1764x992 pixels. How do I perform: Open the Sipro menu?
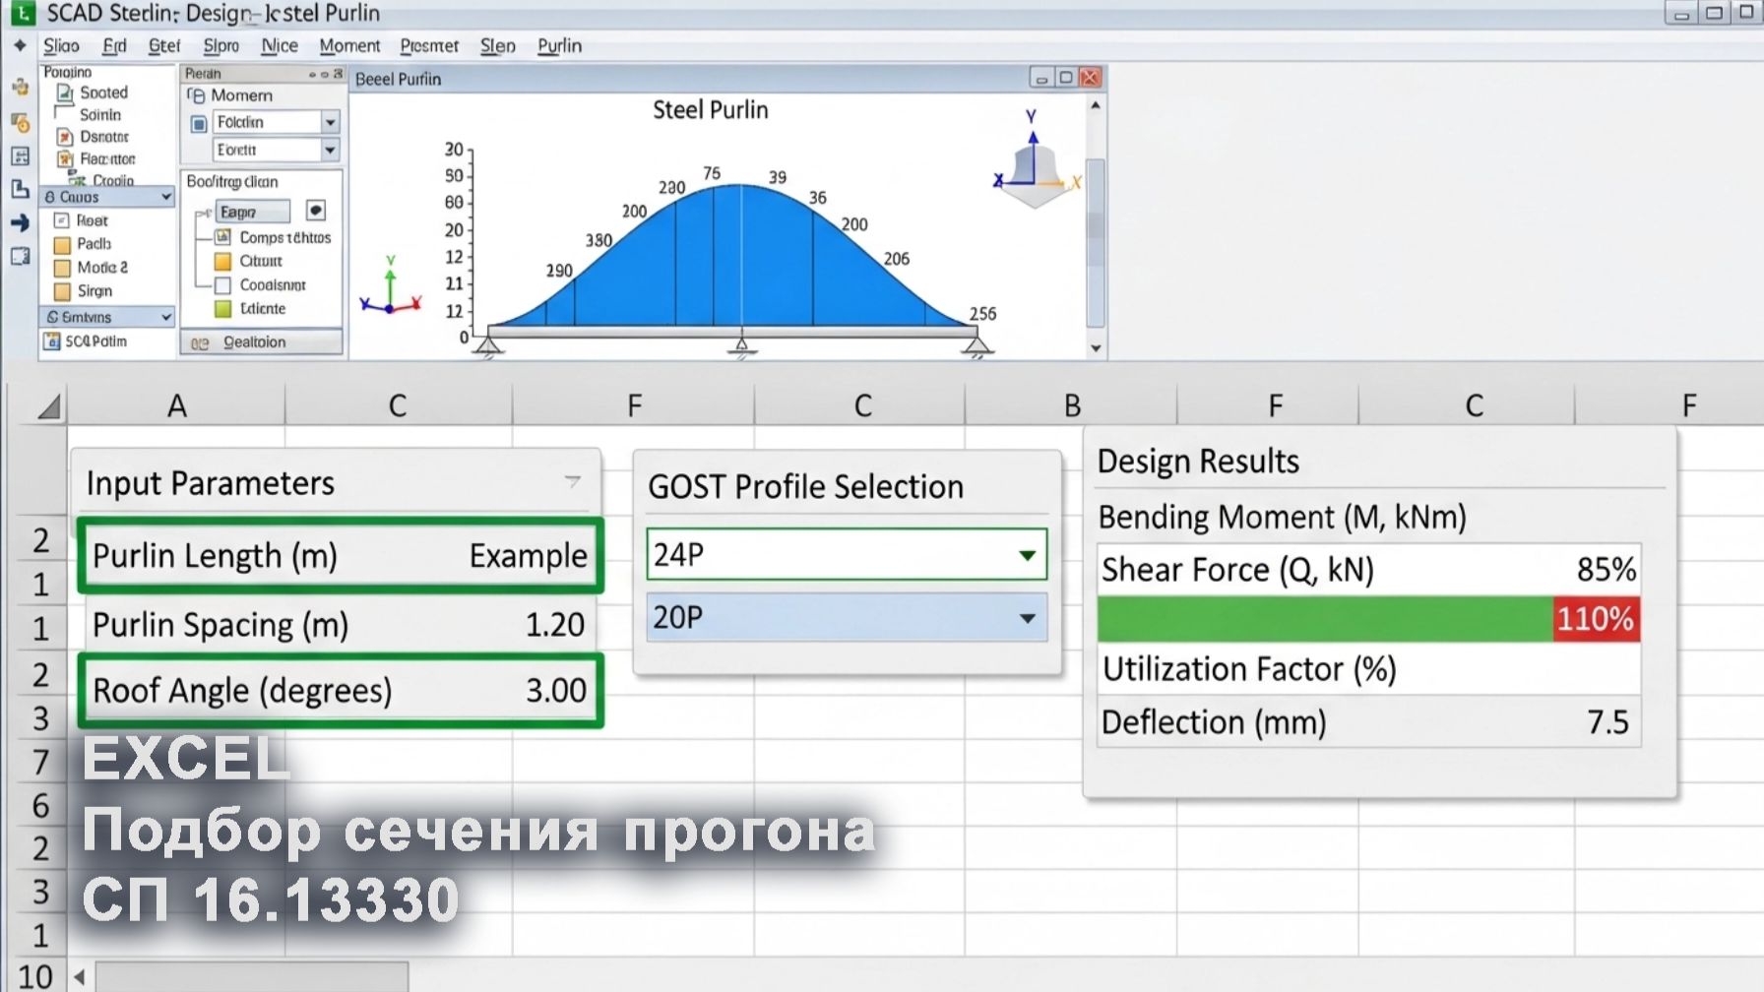pyautogui.click(x=221, y=46)
